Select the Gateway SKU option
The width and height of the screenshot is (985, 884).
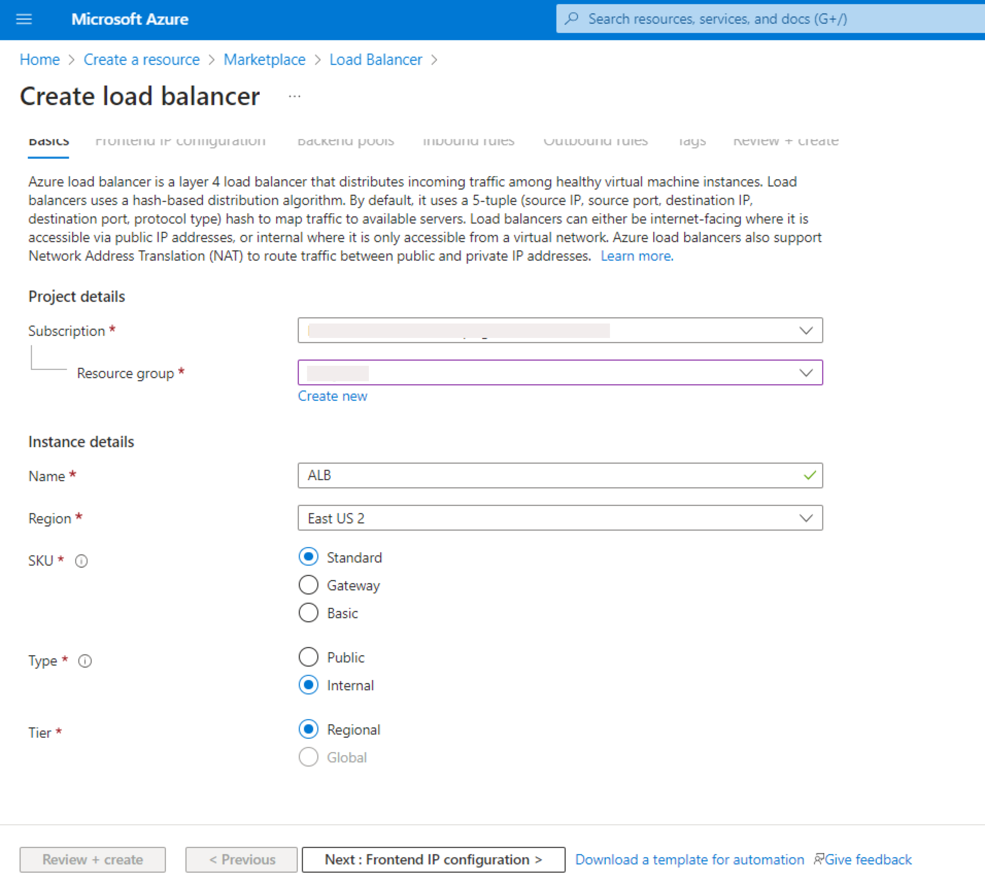[x=309, y=585]
